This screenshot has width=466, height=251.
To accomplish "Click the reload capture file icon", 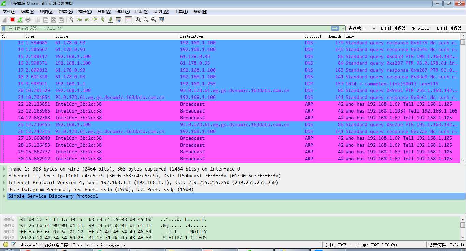I will point(61,20).
